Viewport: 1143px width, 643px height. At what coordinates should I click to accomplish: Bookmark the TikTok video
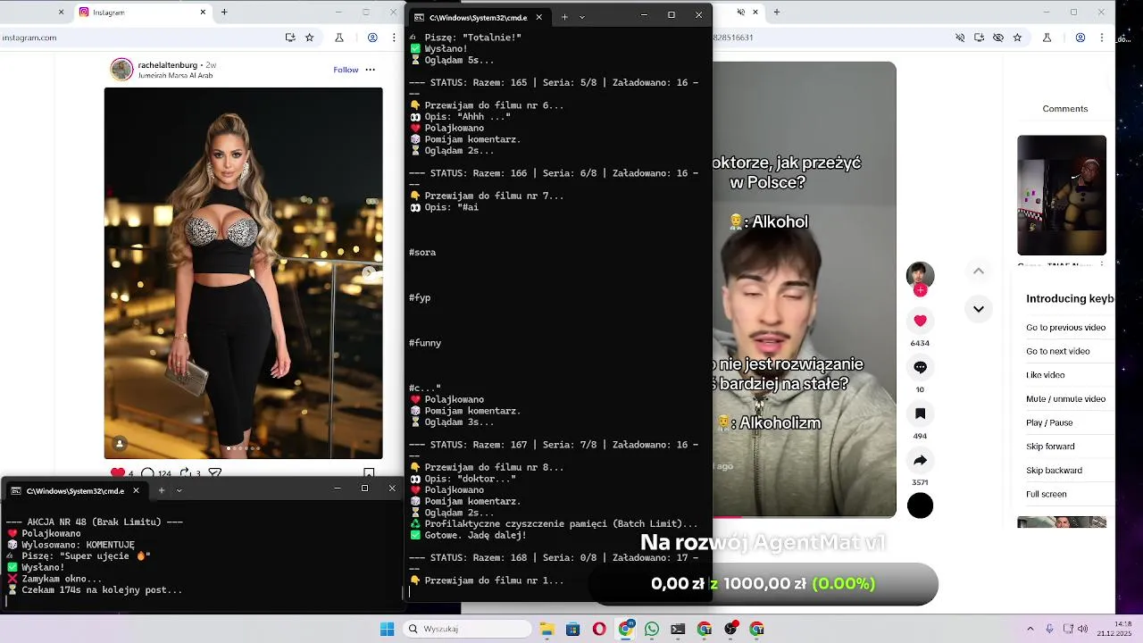(x=920, y=413)
